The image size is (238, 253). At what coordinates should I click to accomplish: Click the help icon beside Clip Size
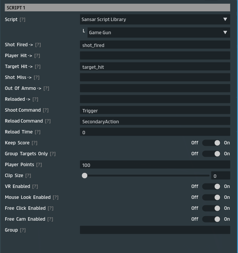tap(28, 176)
